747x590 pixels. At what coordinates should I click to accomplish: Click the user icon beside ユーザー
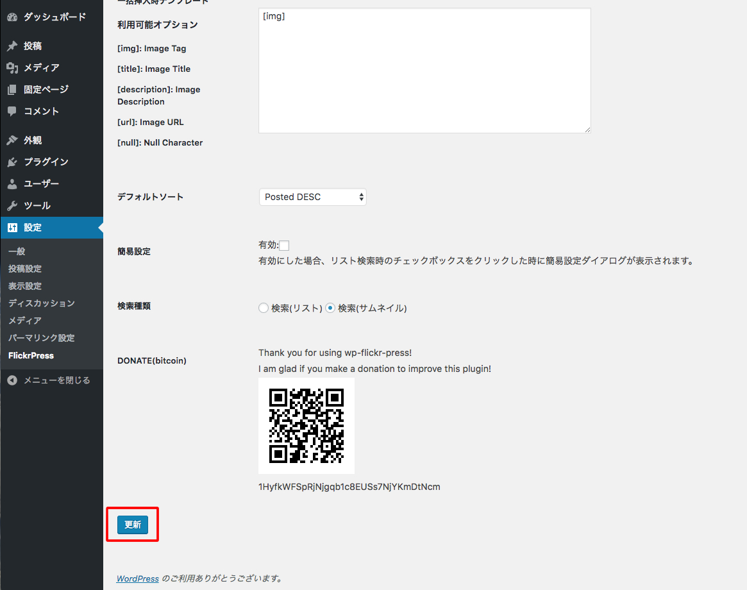tap(12, 184)
